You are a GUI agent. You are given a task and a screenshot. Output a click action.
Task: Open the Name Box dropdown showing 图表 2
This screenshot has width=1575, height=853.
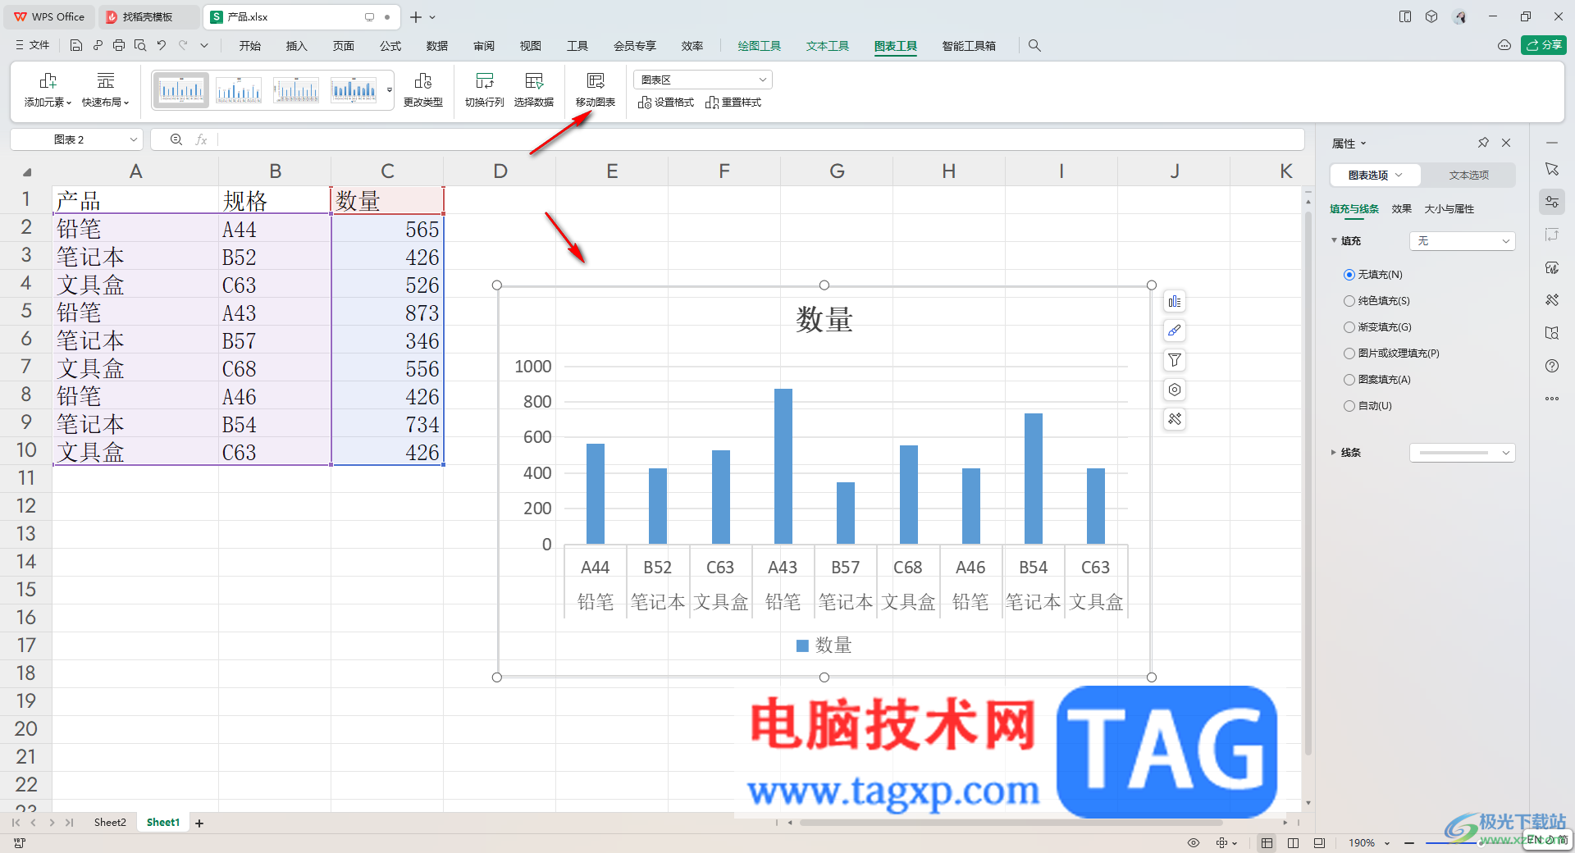pyautogui.click(x=133, y=139)
